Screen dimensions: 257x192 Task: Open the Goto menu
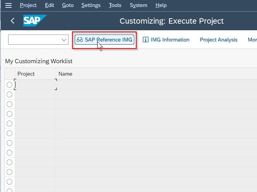(68, 5)
